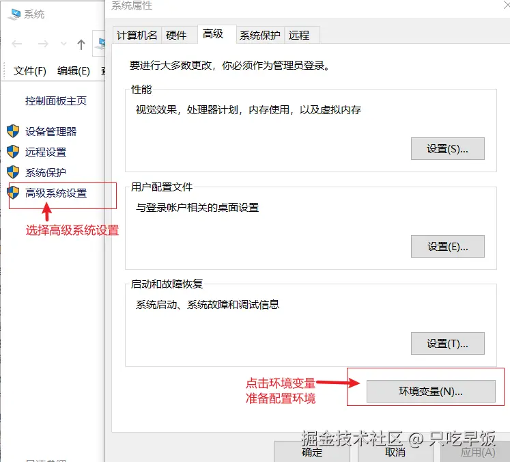510x462 pixels.
Task: Open the 文件(F) menu
Action: [29, 70]
